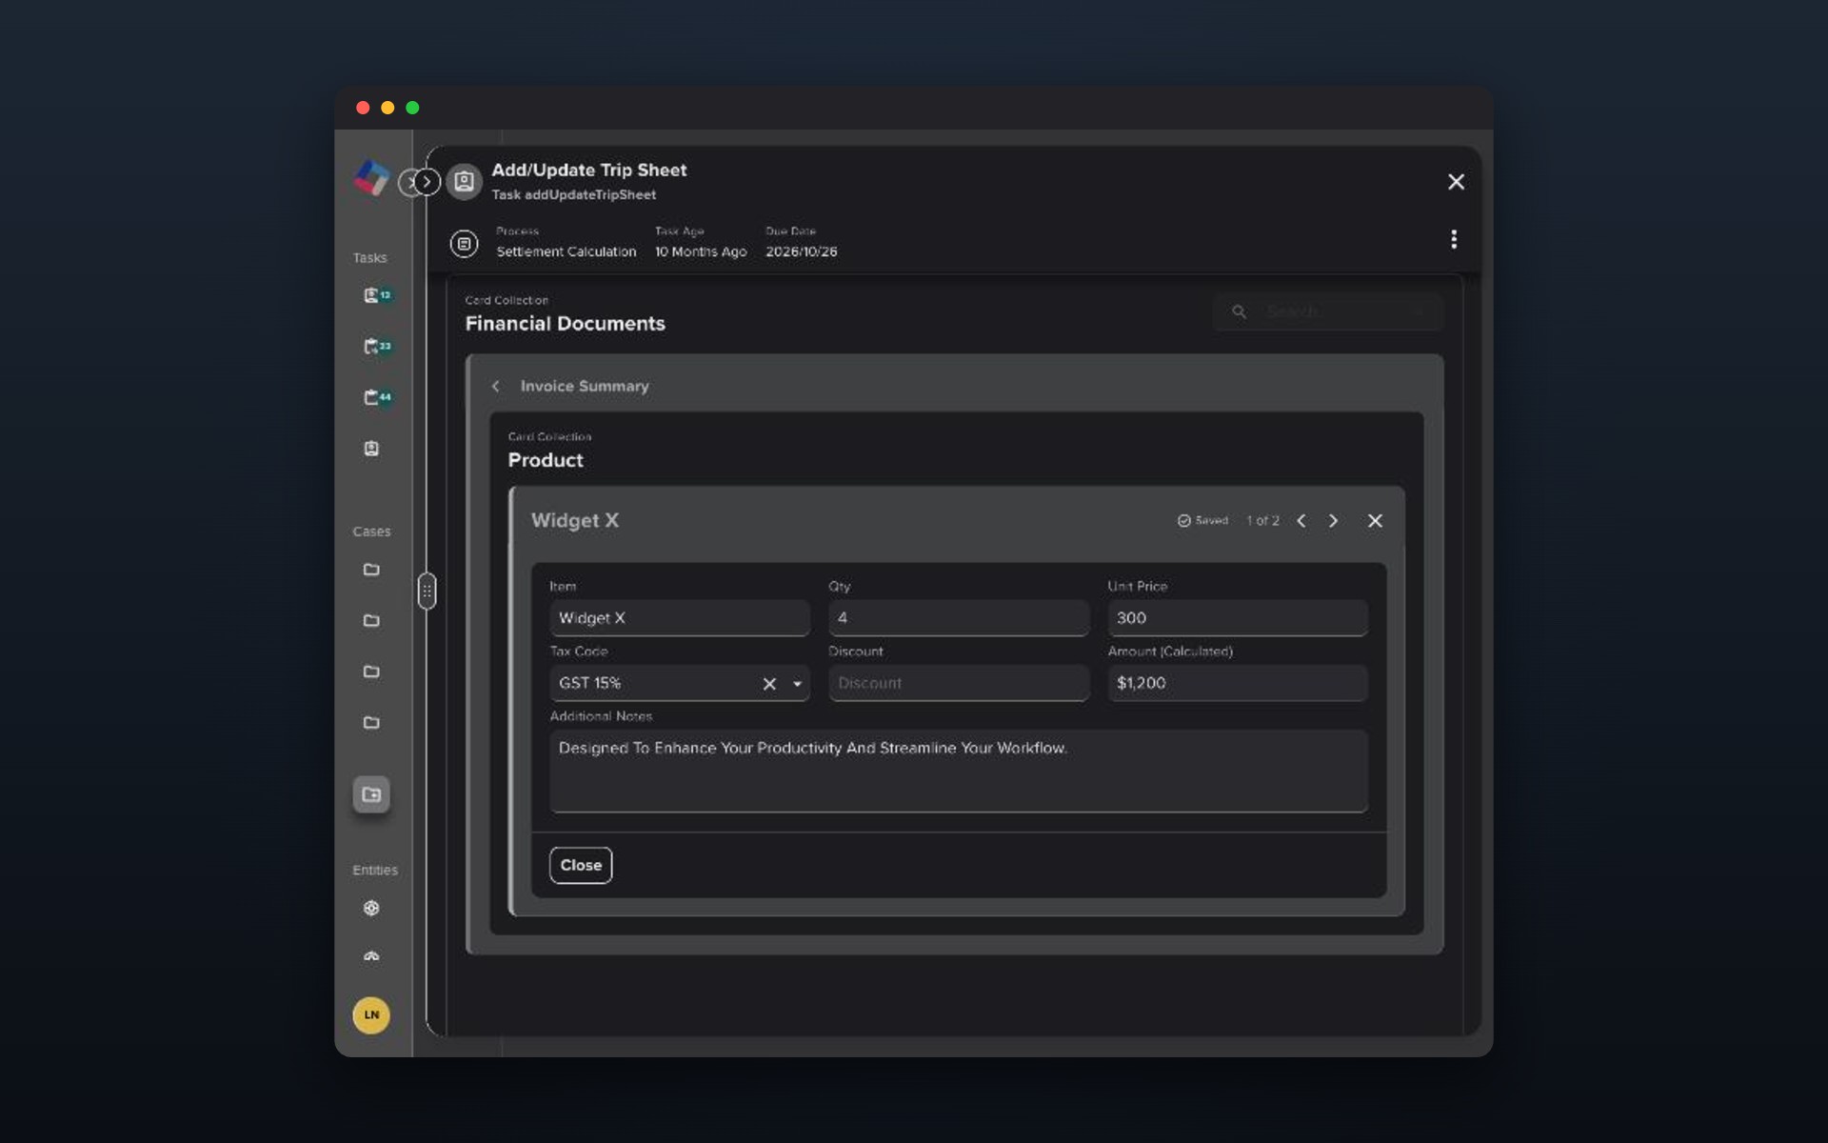Click the Discount input field
The width and height of the screenshot is (1828, 1143).
pos(959,683)
